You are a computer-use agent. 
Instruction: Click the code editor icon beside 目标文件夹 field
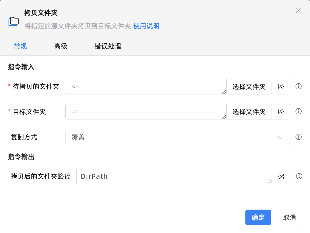pos(75,112)
